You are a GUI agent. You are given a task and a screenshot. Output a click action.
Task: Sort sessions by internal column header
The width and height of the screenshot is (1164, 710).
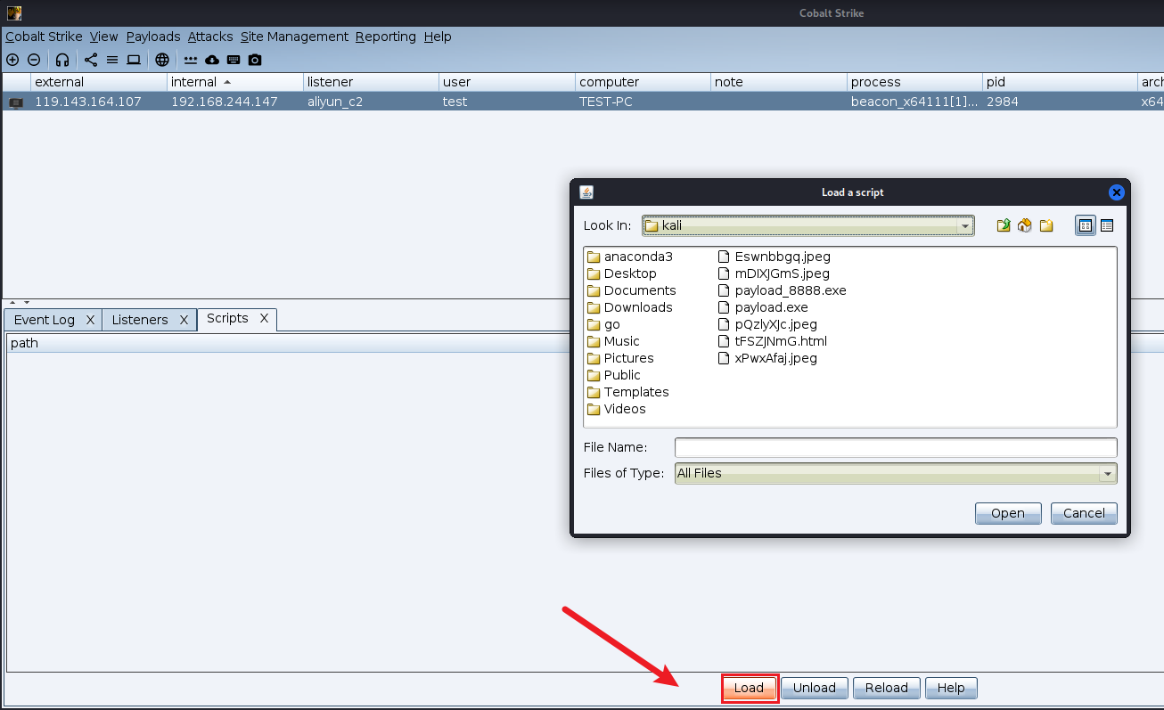pos(234,82)
